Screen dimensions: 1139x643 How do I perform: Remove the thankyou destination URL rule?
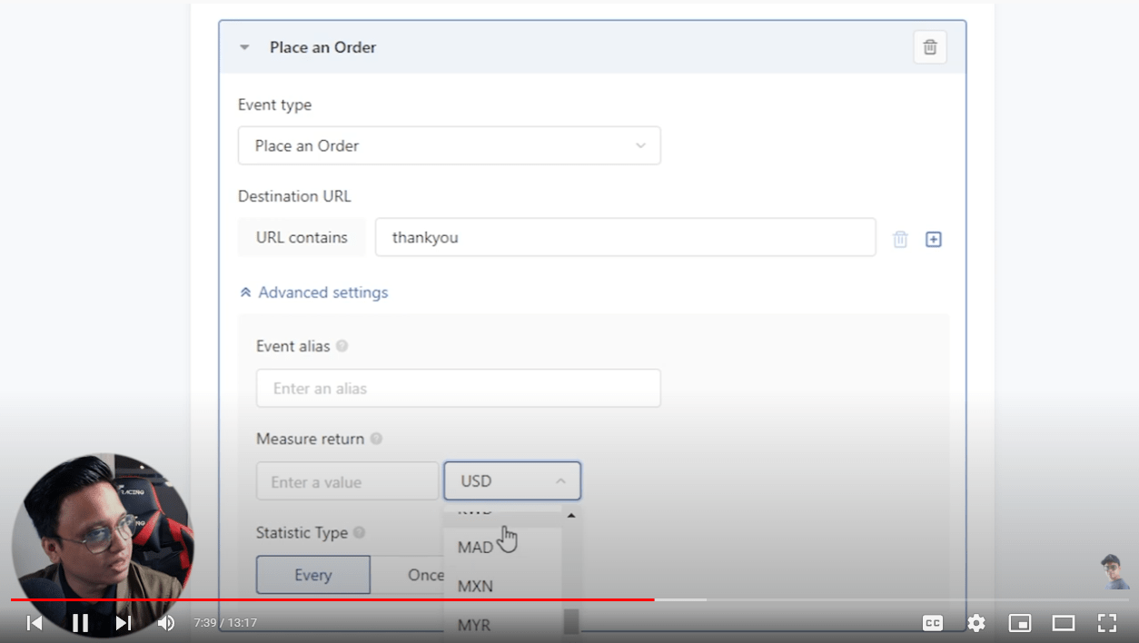coord(899,239)
